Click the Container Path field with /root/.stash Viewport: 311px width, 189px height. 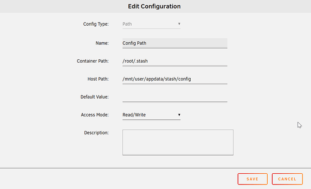tap(174, 61)
